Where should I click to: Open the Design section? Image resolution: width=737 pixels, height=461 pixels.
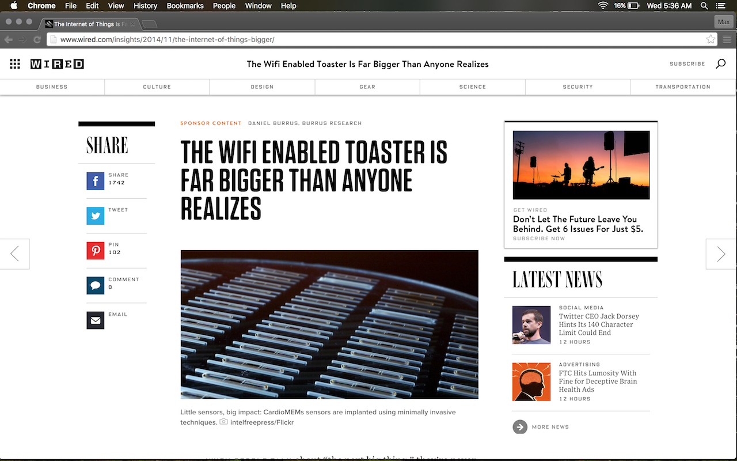pos(262,87)
